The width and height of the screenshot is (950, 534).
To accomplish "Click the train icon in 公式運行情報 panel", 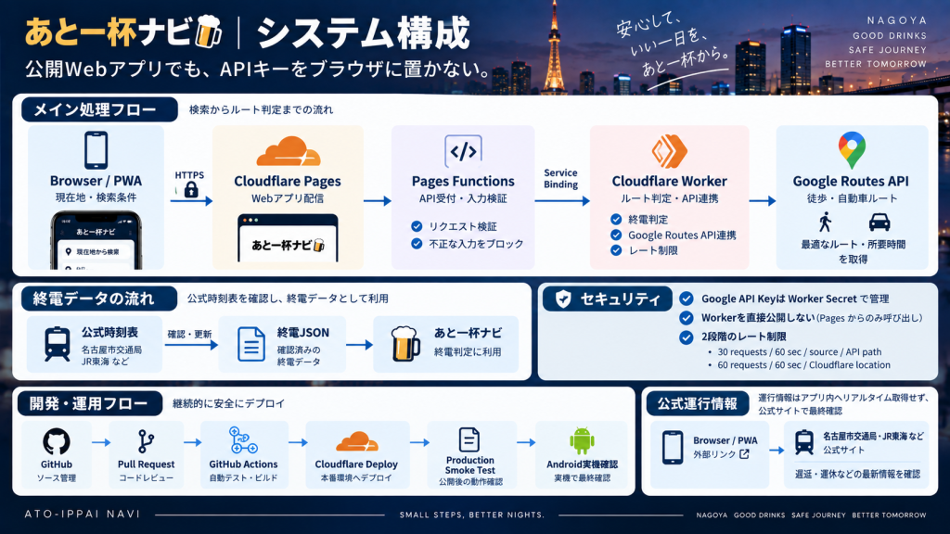I will (804, 442).
